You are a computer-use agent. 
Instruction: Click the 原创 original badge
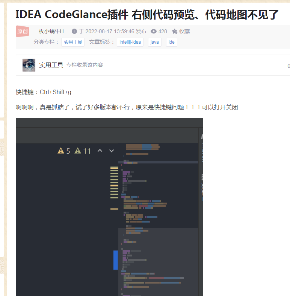click(23, 31)
